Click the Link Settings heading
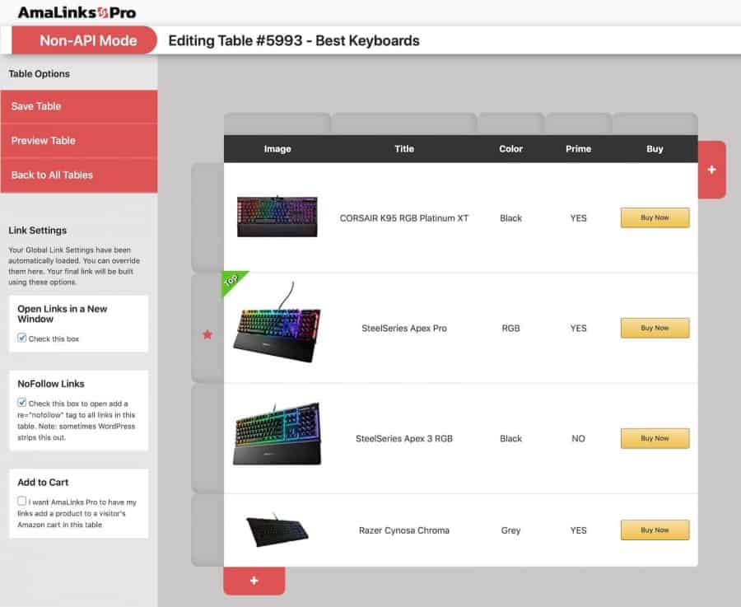 (x=38, y=231)
